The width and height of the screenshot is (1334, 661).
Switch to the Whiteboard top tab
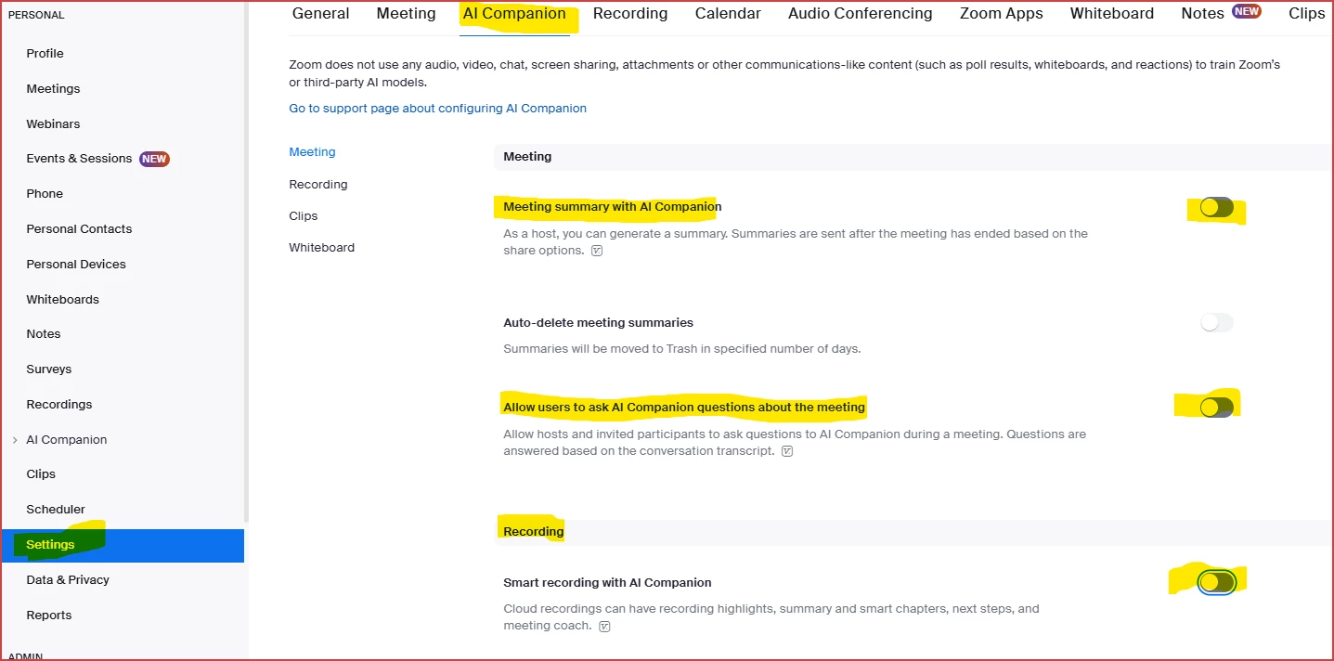tap(1112, 14)
